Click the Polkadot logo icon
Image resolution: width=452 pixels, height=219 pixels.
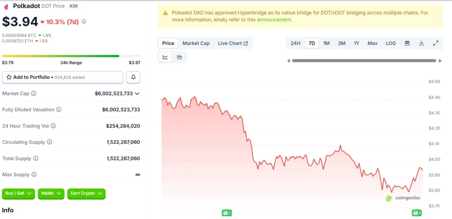tap(6, 6)
